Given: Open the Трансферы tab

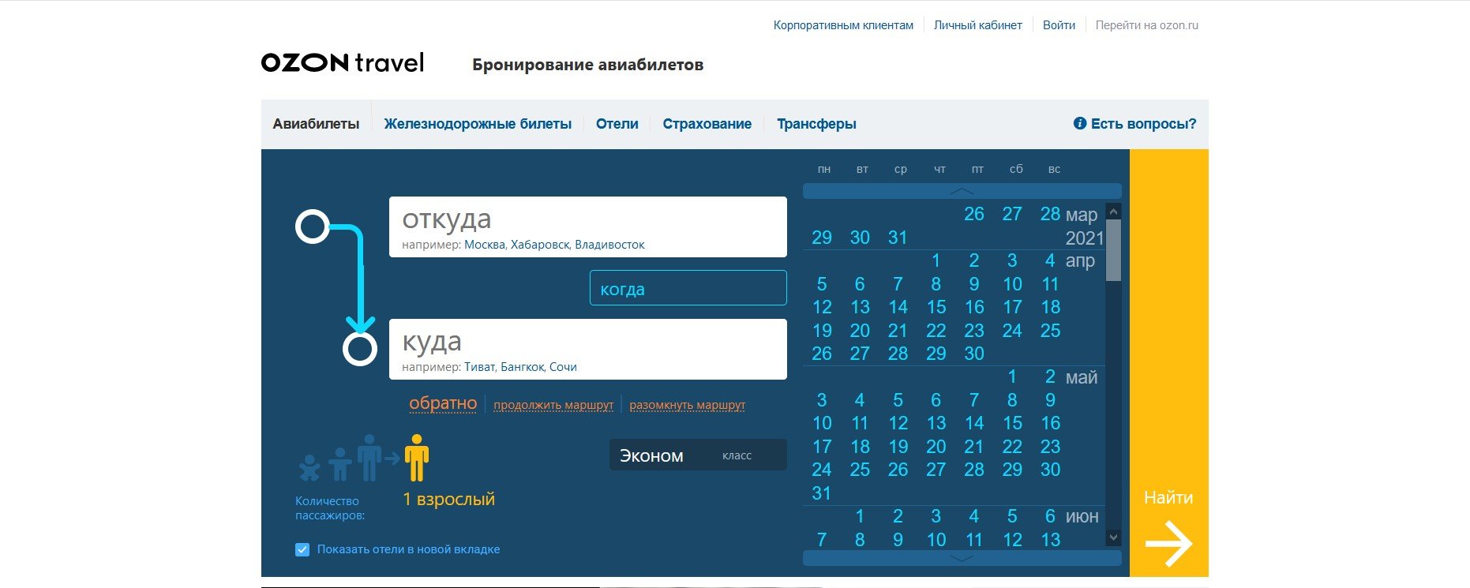Looking at the screenshot, I should point(816,124).
